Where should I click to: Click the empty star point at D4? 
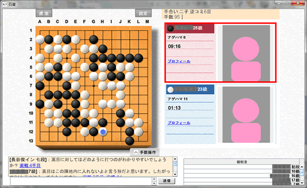tap(67, 58)
